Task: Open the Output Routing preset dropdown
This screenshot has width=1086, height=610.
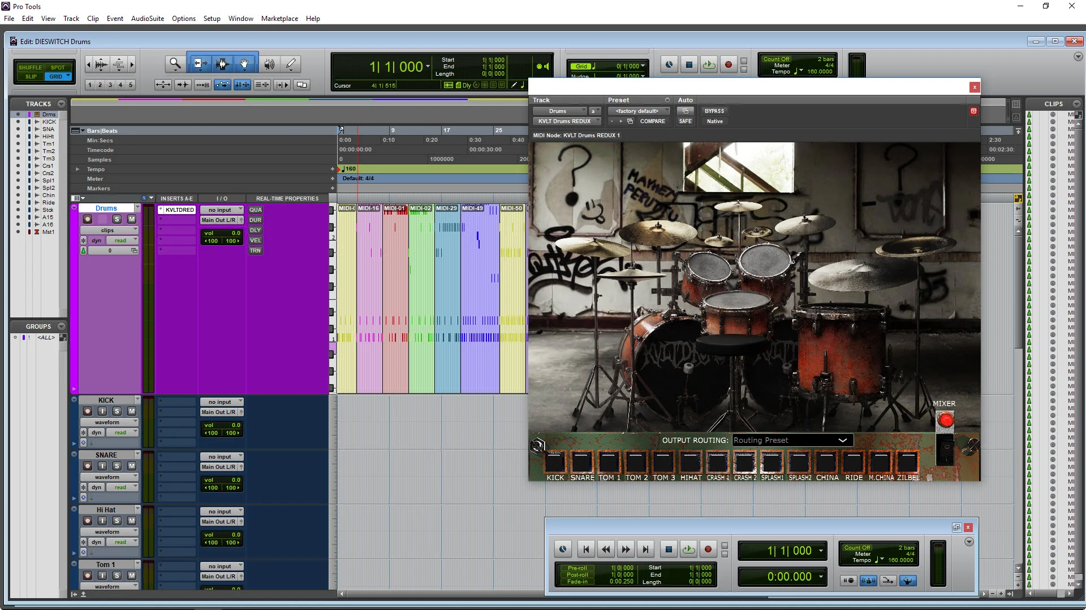Action: 792,440
